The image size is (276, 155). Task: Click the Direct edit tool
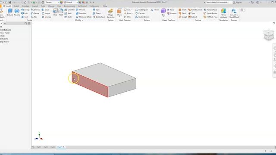point(97,13)
